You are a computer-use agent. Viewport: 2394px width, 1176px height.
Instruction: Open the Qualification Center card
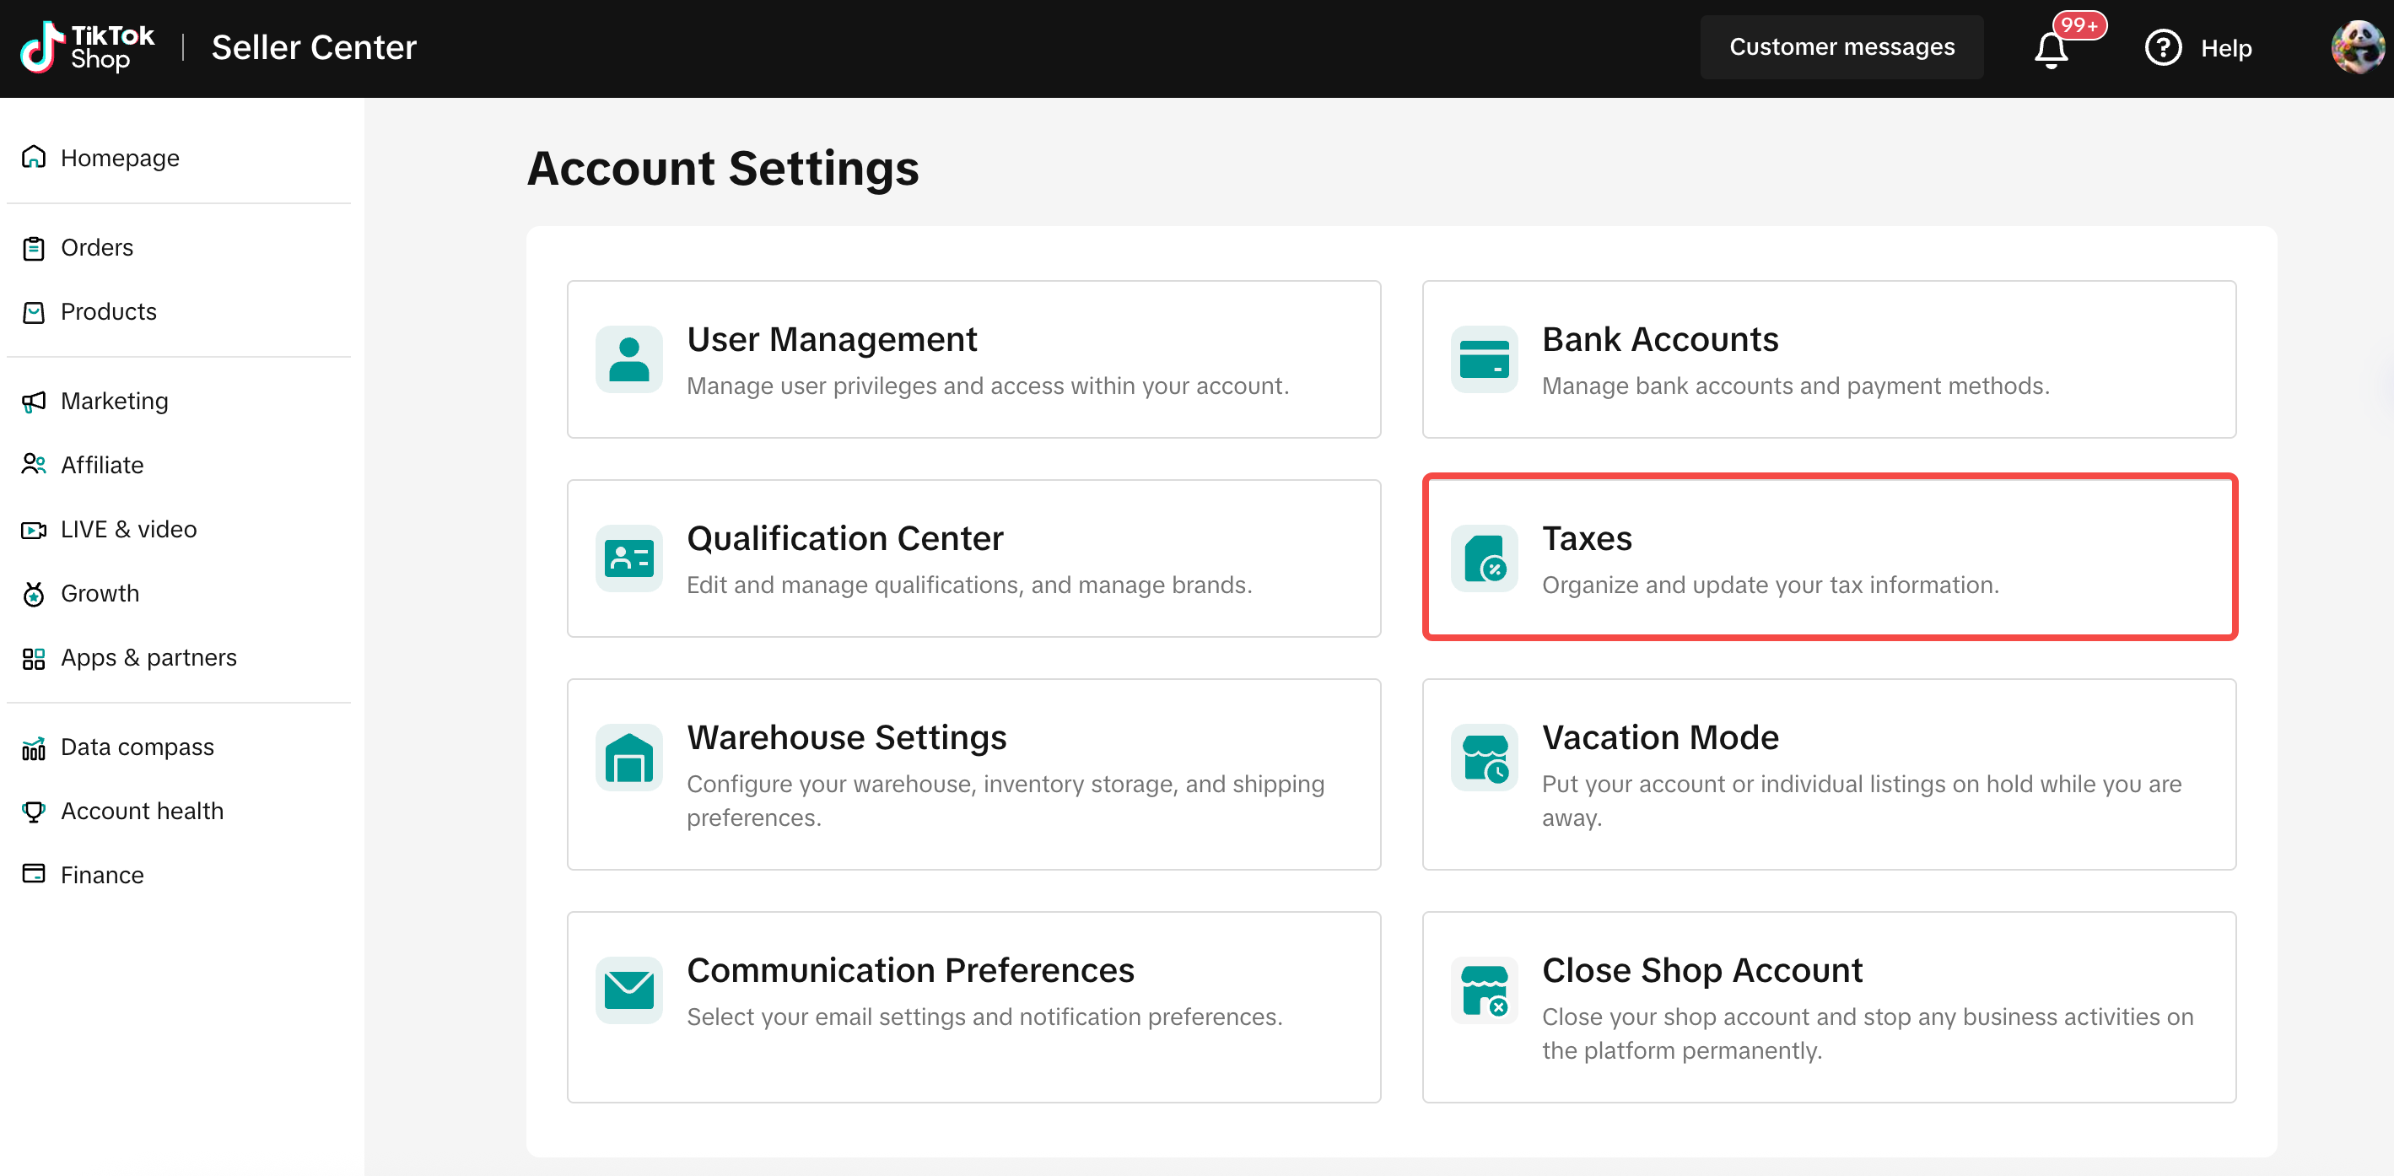point(974,558)
